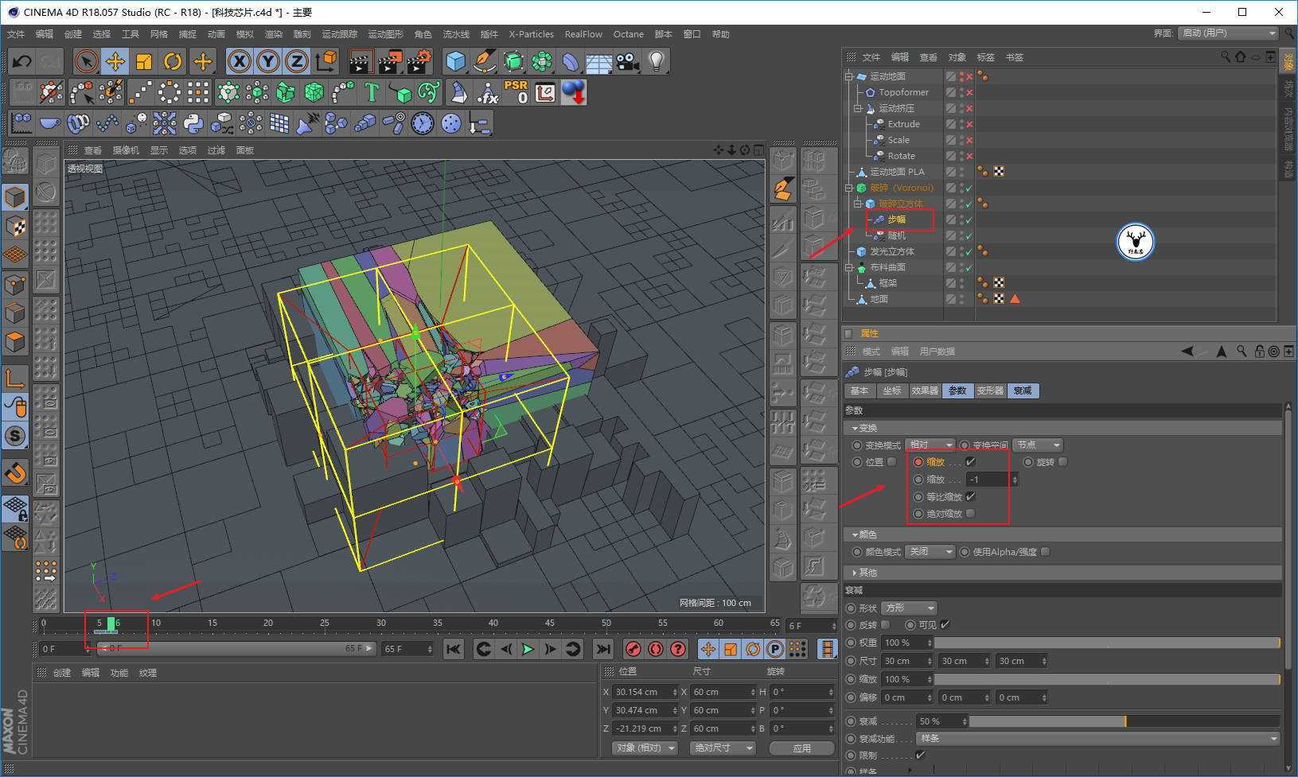Open the viewport 摄像机 menu
The height and width of the screenshot is (777, 1298).
click(x=126, y=150)
